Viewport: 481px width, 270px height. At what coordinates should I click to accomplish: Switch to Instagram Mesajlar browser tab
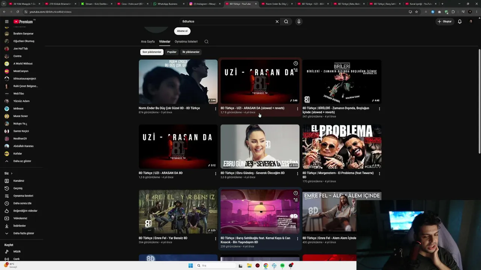tap(205, 4)
